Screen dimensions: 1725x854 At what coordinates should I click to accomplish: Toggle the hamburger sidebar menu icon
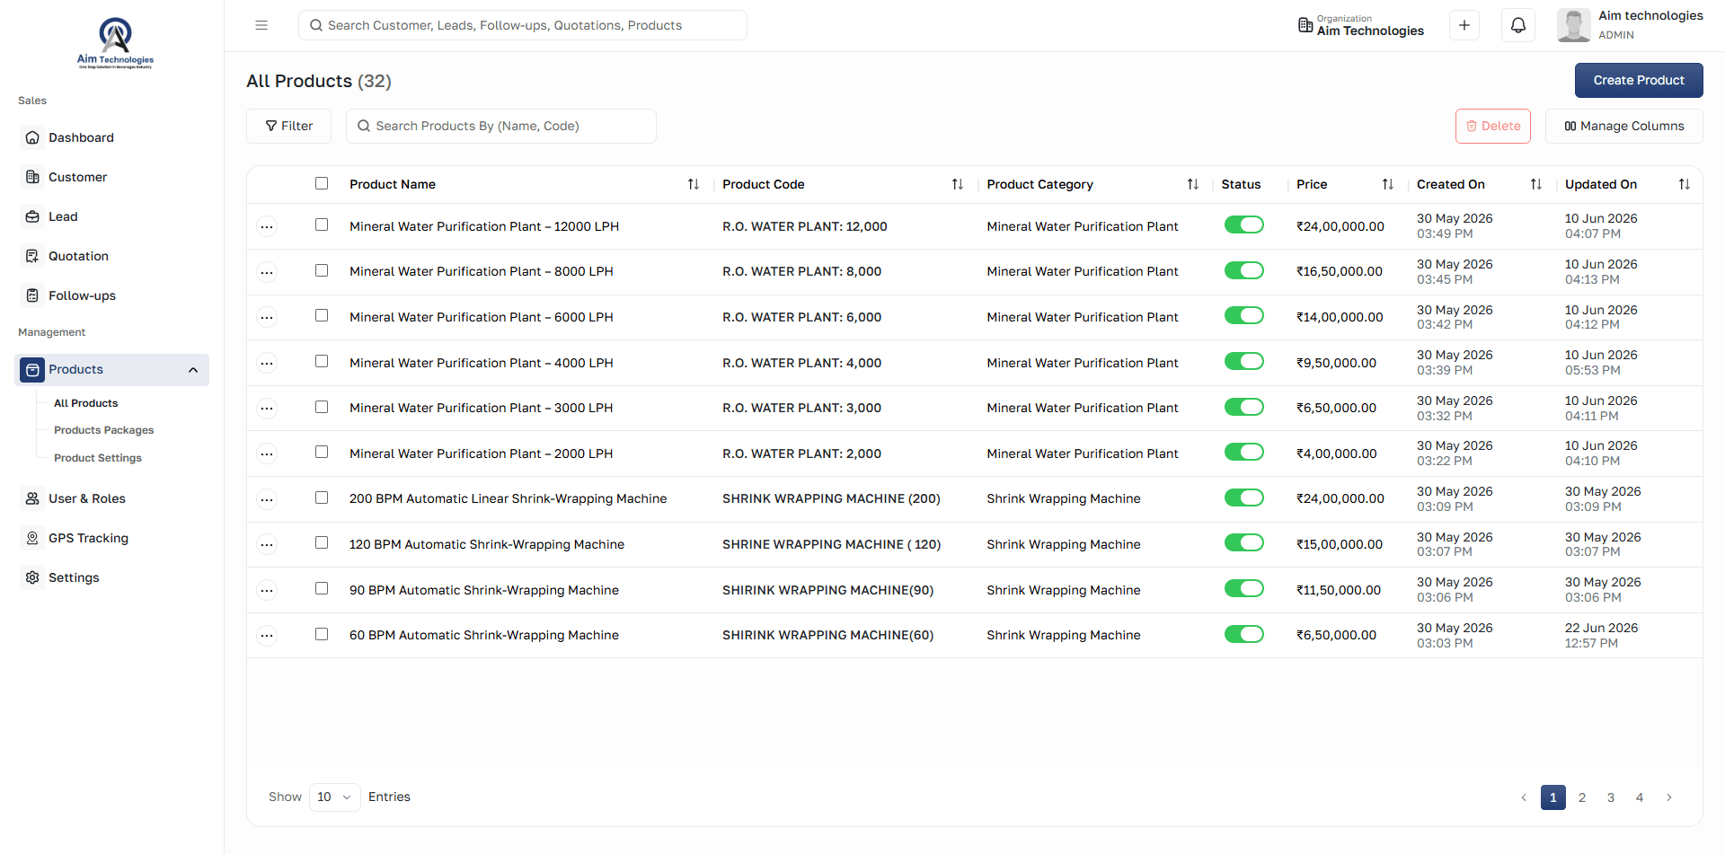pos(261,25)
